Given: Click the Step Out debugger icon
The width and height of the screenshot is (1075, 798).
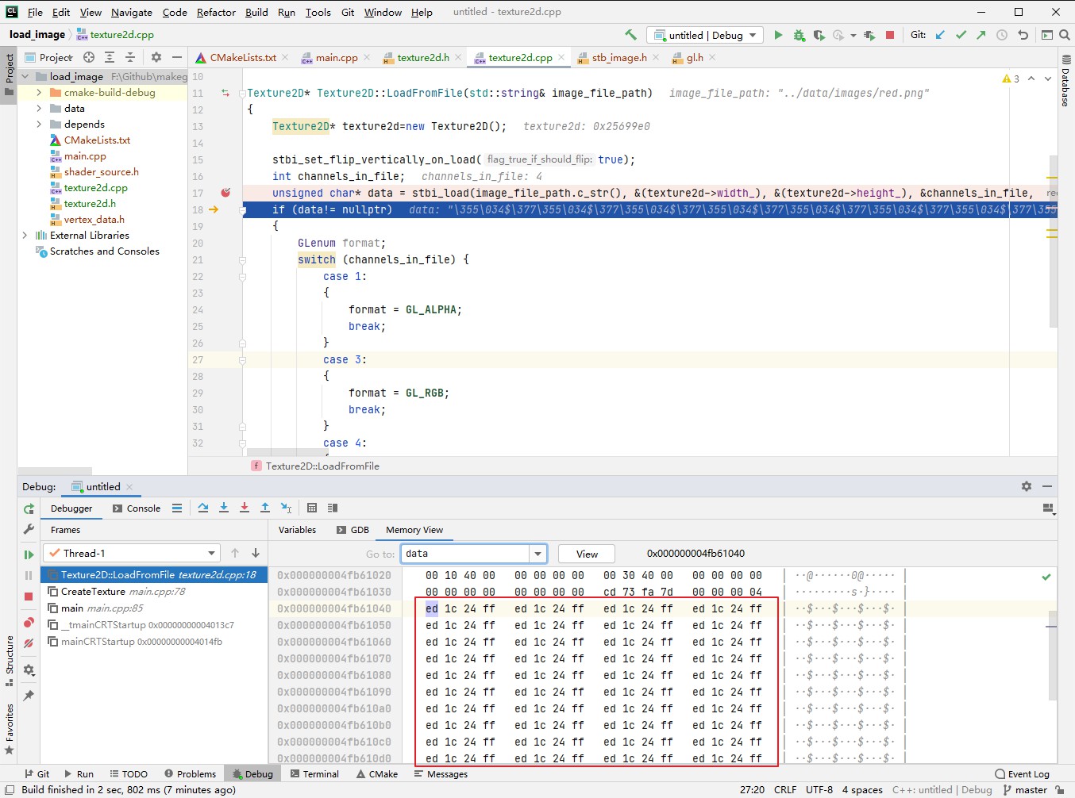Looking at the screenshot, I should tap(265, 508).
